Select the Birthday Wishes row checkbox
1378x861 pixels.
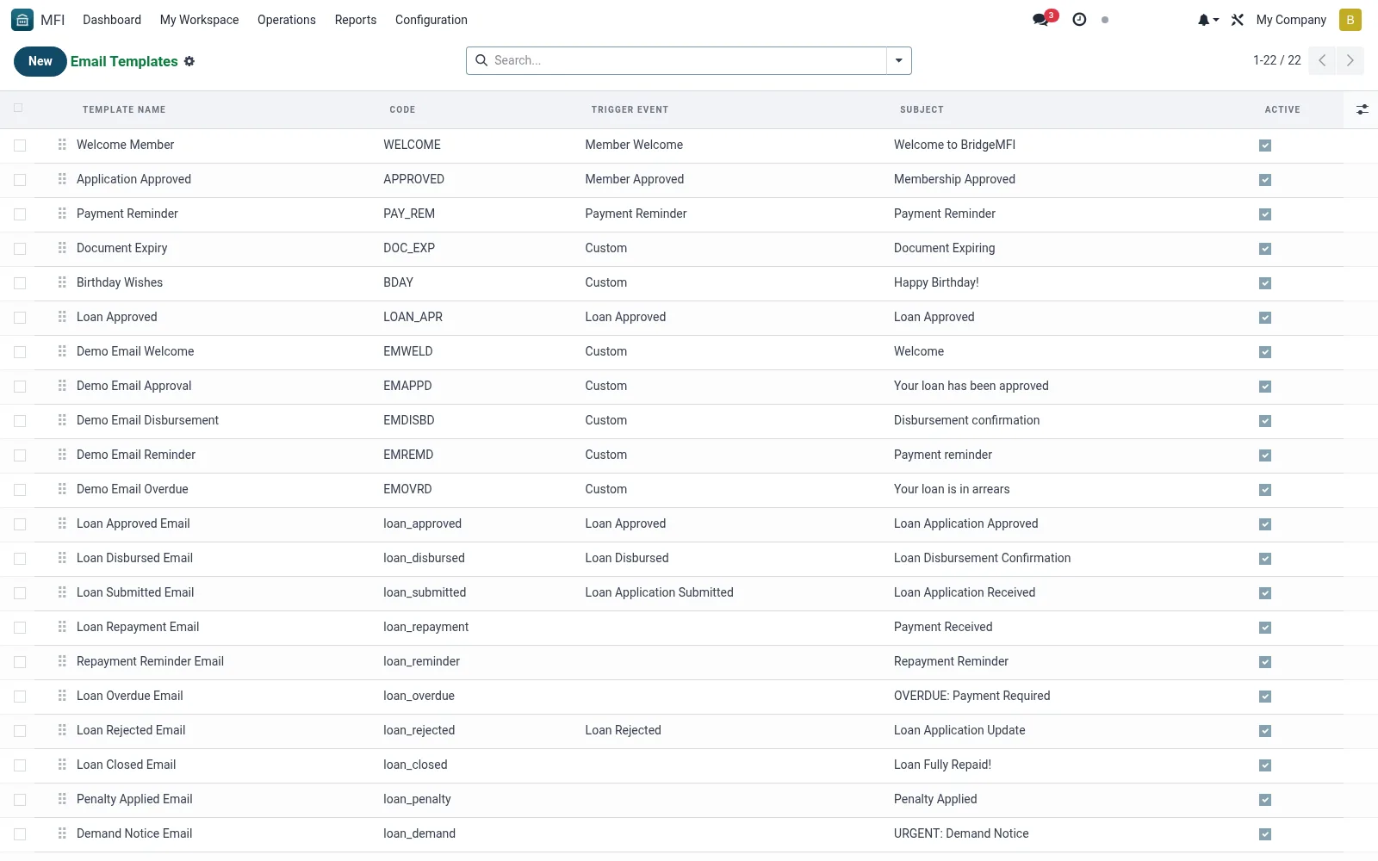coord(20,283)
